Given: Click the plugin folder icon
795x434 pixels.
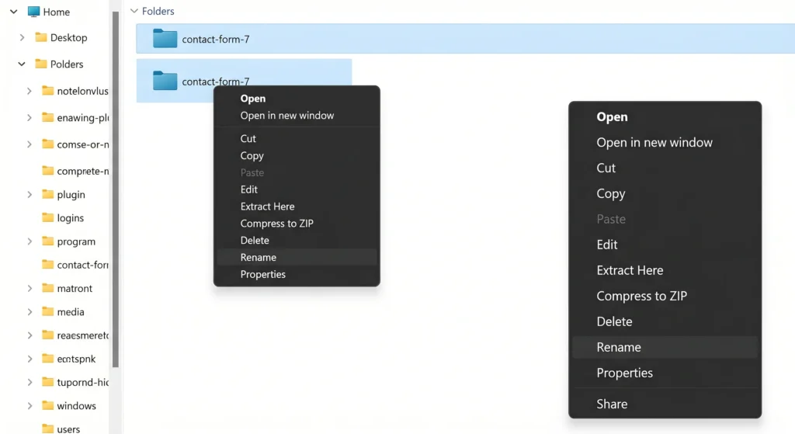Looking at the screenshot, I should click(x=47, y=194).
